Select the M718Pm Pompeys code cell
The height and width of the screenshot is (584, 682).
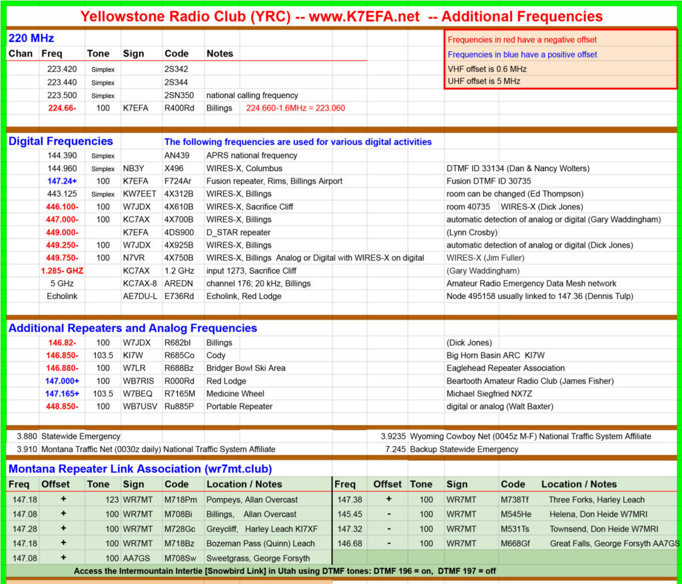pos(180,499)
